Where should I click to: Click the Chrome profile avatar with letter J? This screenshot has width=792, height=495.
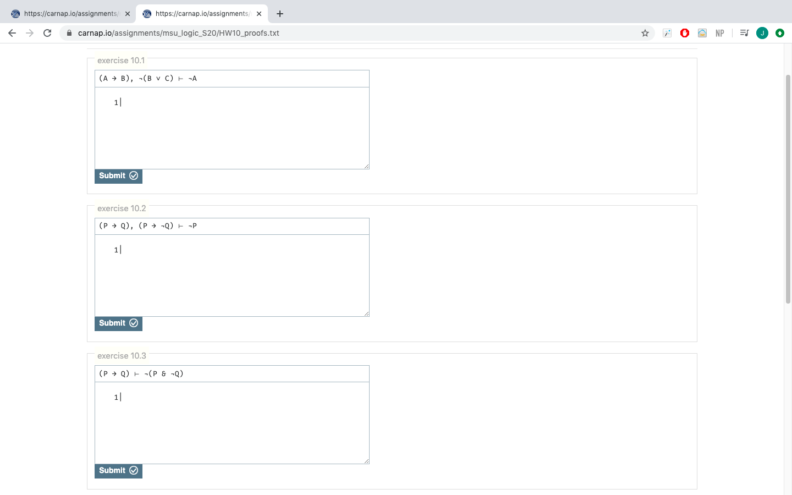click(762, 33)
